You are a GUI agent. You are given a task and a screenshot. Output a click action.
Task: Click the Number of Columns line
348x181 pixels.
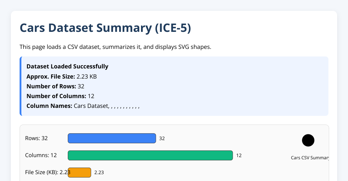[60, 96]
